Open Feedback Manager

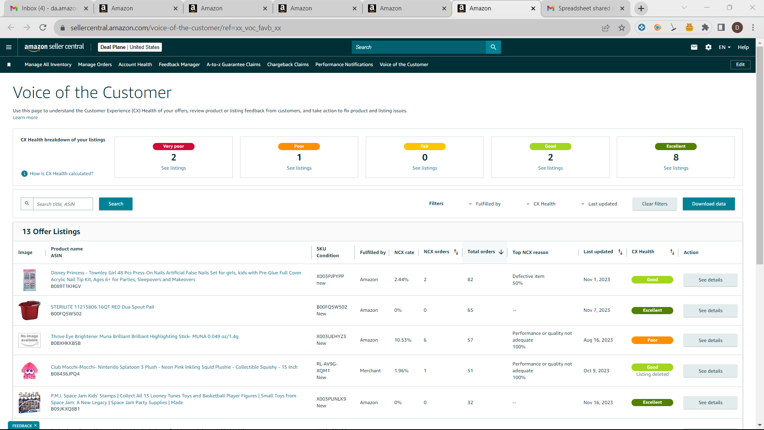tap(179, 64)
